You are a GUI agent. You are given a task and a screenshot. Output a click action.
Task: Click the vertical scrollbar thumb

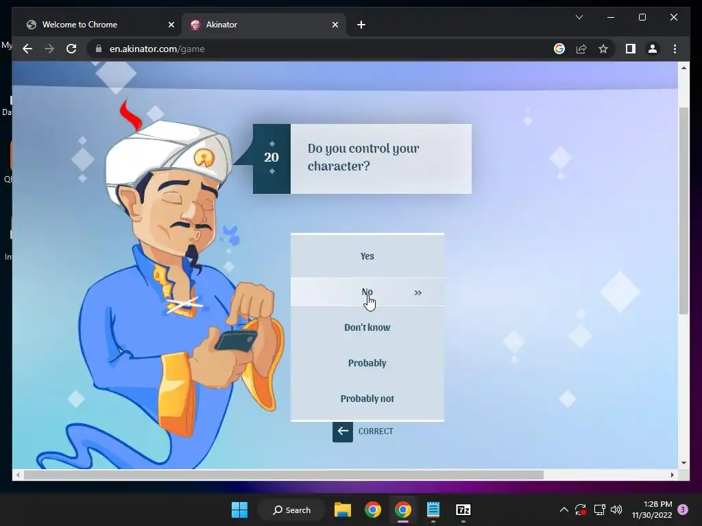(683, 210)
